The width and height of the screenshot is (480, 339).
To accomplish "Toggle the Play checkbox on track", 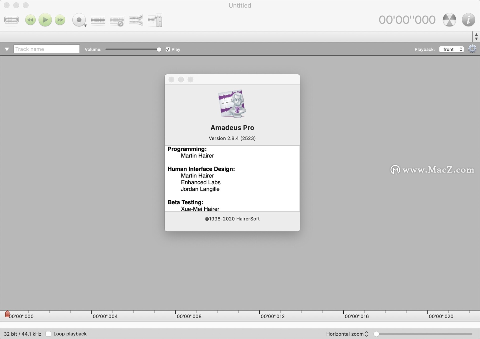I will (167, 49).
